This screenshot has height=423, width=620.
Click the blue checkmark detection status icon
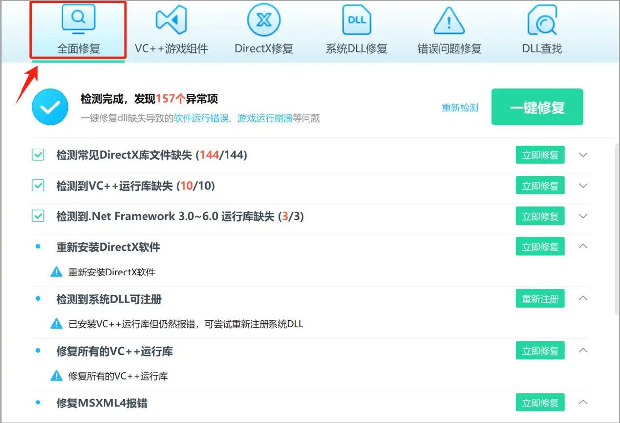(x=50, y=107)
